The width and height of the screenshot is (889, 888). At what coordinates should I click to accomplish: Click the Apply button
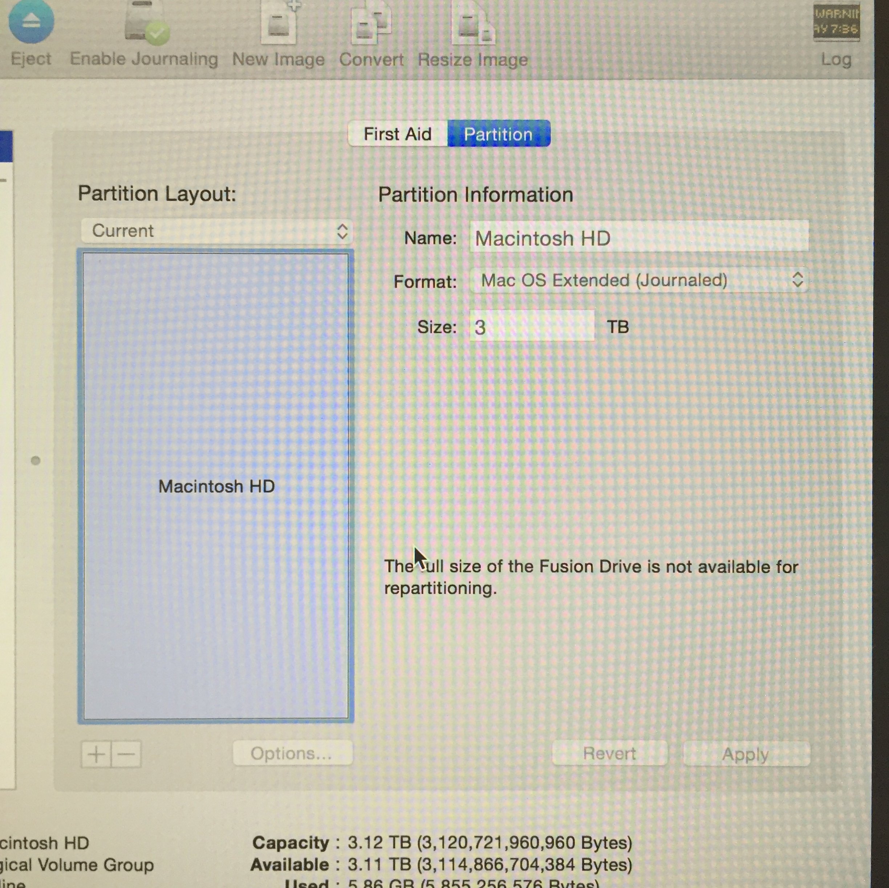click(746, 754)
